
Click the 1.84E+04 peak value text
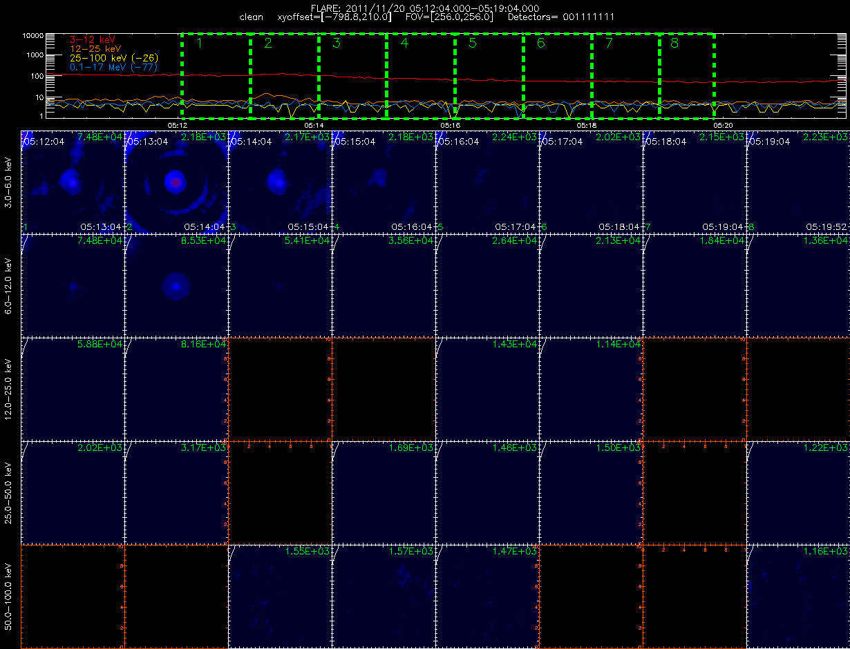click(722, 240)
